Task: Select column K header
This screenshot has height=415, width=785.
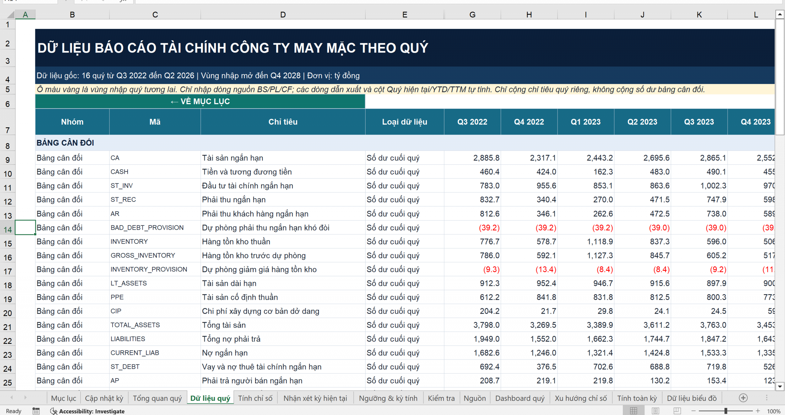Action: (x=699, y=14)
